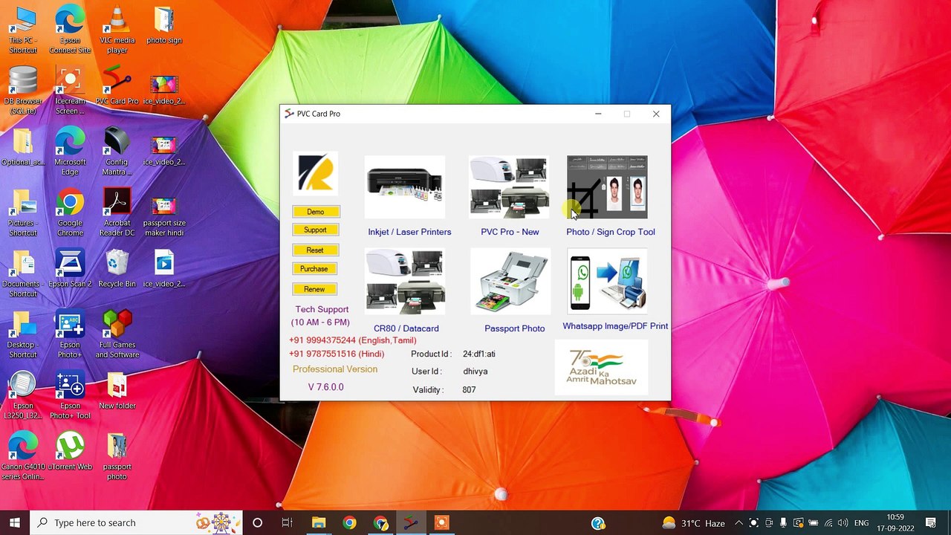Viewport: 951px width, 535px height.
Task: Select Microsoft Edge desktop icon
Action: click(x=70, y=152)
